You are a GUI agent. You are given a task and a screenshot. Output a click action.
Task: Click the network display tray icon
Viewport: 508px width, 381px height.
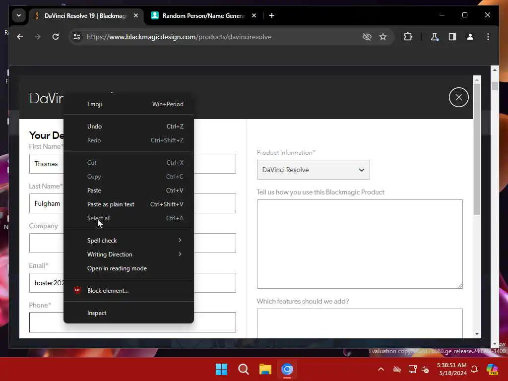tap(412, 369)
